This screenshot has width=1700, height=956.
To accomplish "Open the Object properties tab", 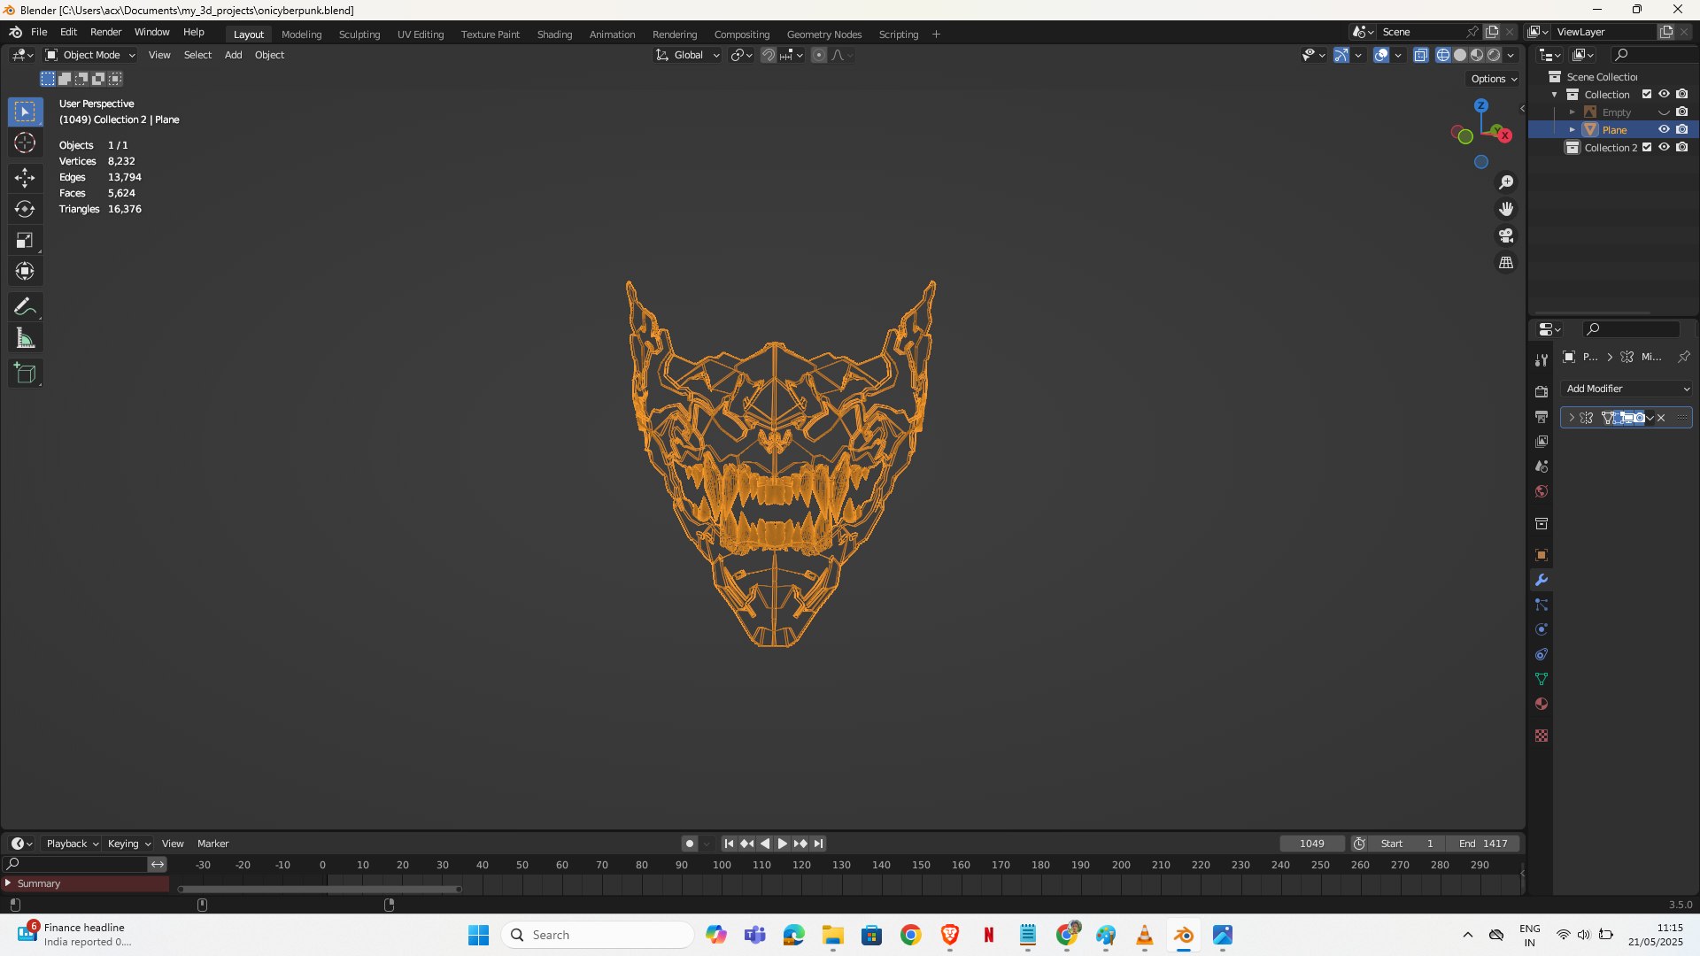I will coord(1542,555).
